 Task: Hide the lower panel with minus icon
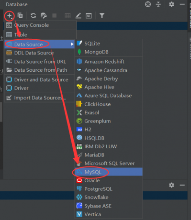pyautogui.click(x=182, y=185)
